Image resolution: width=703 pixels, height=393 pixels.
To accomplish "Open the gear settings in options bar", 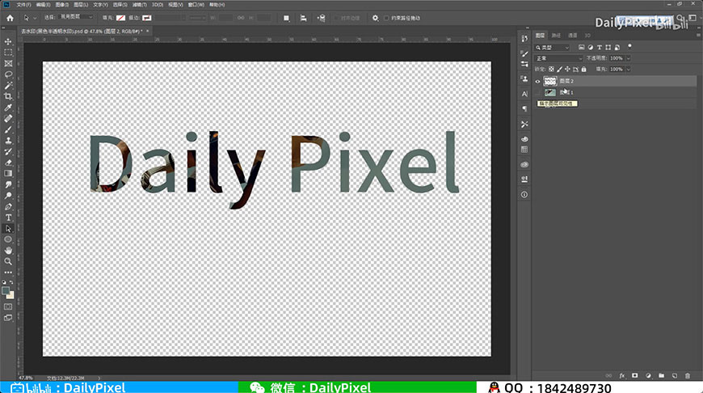I will (x=375, y=18).
